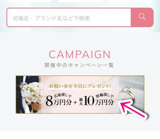Tap the pink search submit button
The height and width of the screenshot is (139, 160).
point(142,17)
